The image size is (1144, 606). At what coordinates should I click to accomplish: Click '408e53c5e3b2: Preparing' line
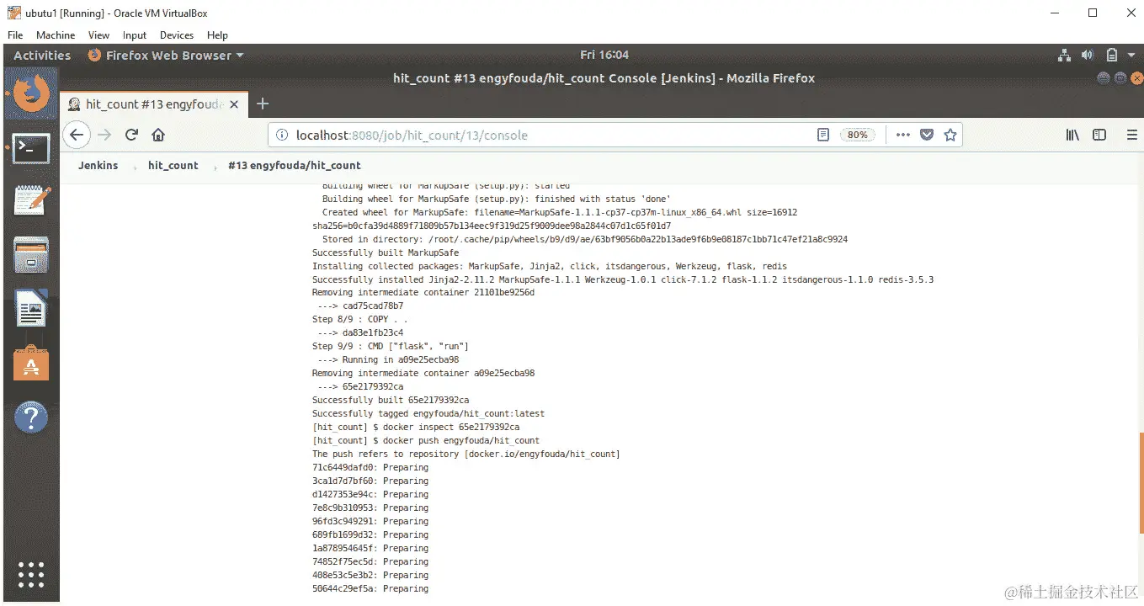coord(370,576)
